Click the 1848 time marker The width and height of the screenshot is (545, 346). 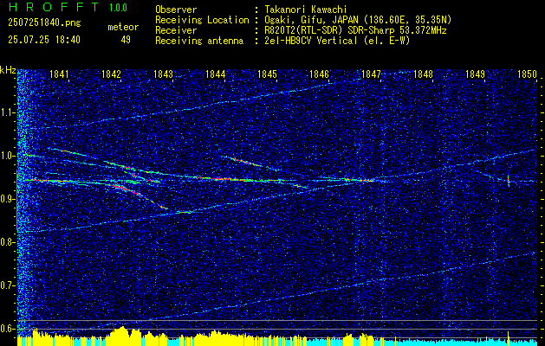tap(424, 74)
